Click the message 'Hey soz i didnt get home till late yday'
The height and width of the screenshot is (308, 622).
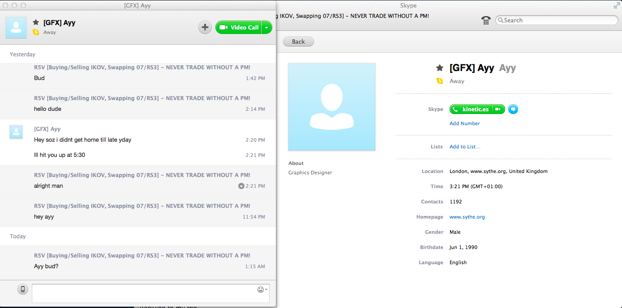tap(82, 140)
